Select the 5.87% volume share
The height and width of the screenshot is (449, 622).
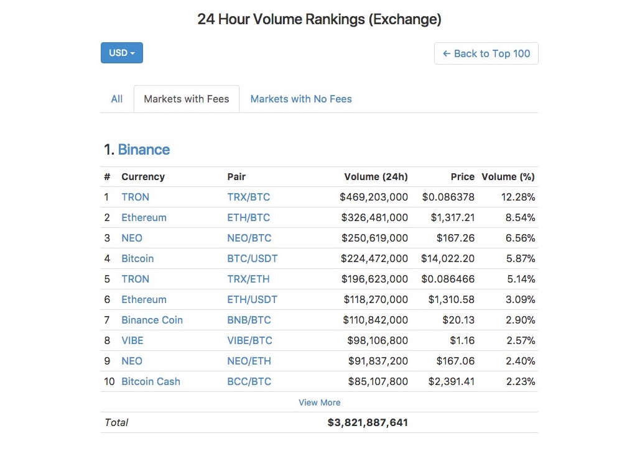[x=521, y=258]
